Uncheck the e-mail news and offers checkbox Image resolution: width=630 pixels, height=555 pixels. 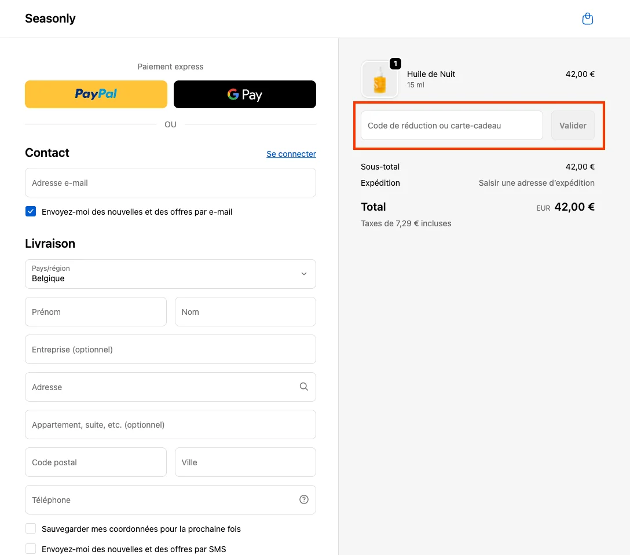point(31,211)
